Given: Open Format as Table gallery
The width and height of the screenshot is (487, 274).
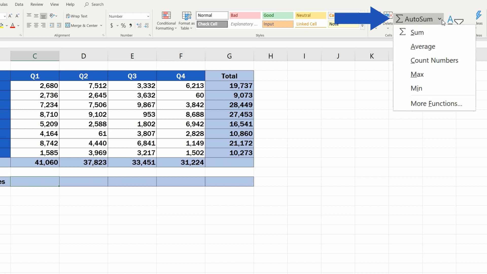Looking at the screenshot, I should click(186, 21).
